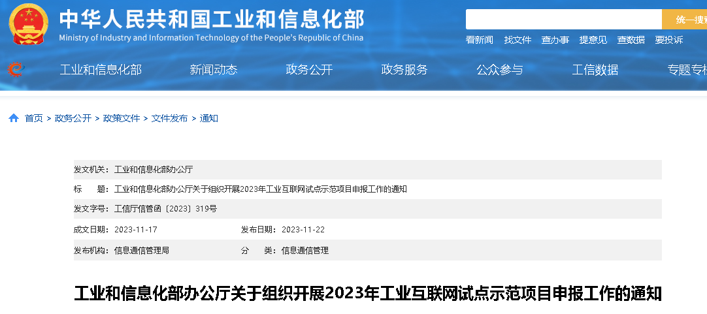Click the home icon in breadcrumb
Screen dimensions: 707x314
14,118
